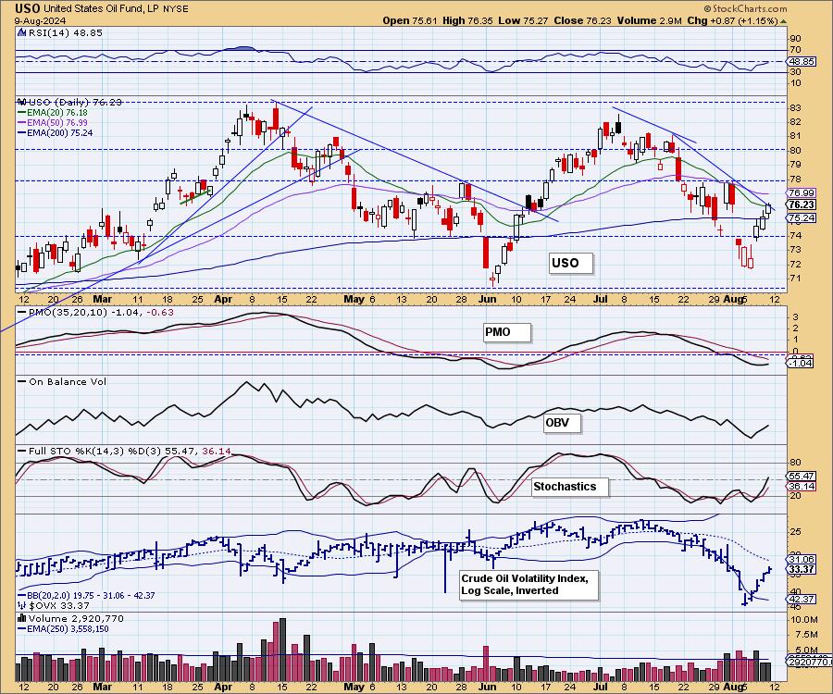This screenshot has height=694, width=833.
Task: Click the Jun label under the price panel
Action: coord(487,300)
